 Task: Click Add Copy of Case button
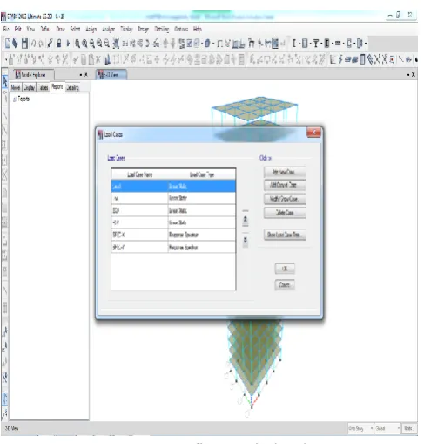(x=285, y=185)
